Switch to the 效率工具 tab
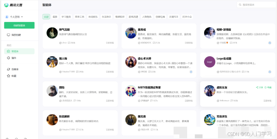Viewport: 277px width, 139px height. click(x=79, y=17)
